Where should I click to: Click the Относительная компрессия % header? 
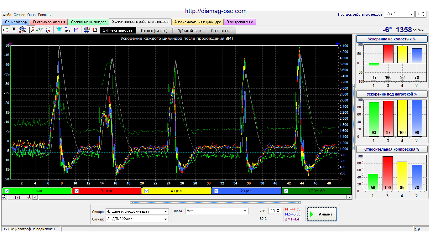point(392,149)
